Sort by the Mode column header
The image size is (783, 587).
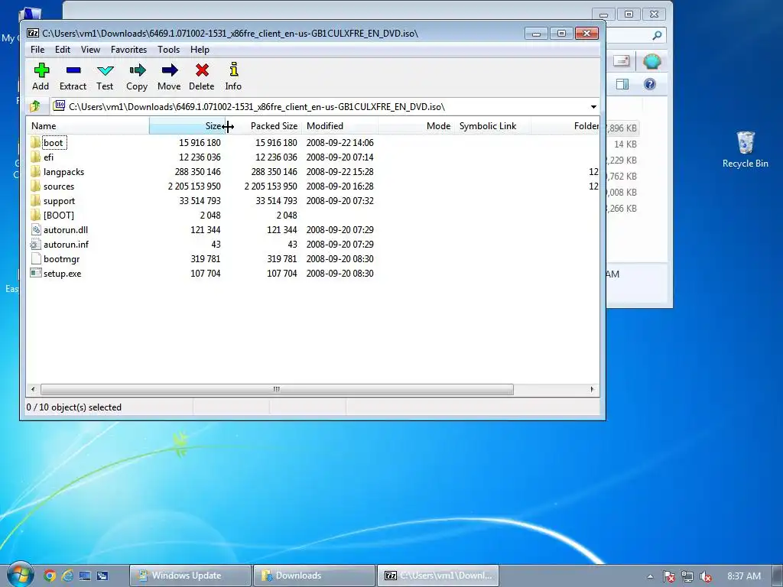[x=416, y=126]
